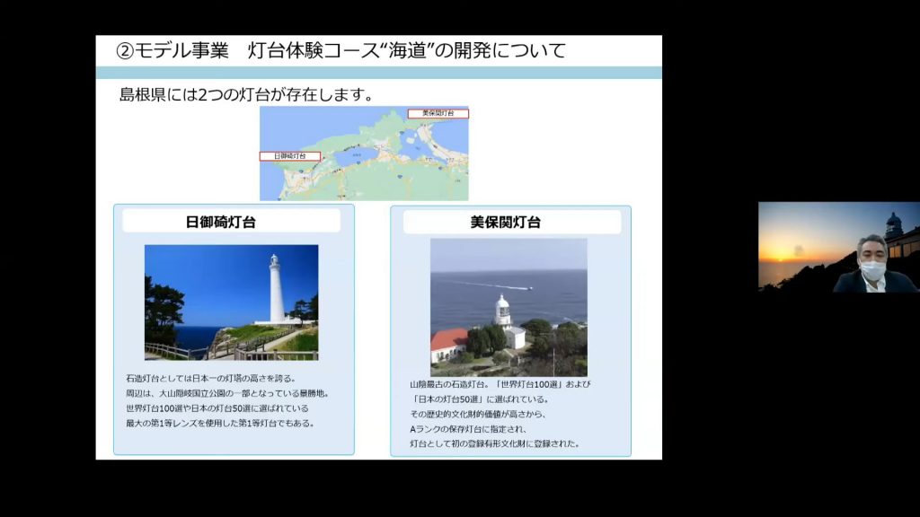Click the slide title about 灯台体験コース "海道"

coord(341,50)
